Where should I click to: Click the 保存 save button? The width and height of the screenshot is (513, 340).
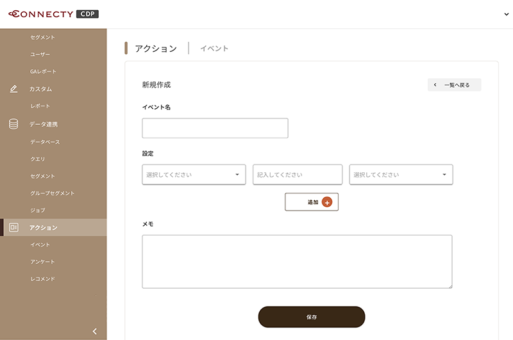(x=312, y=317)
